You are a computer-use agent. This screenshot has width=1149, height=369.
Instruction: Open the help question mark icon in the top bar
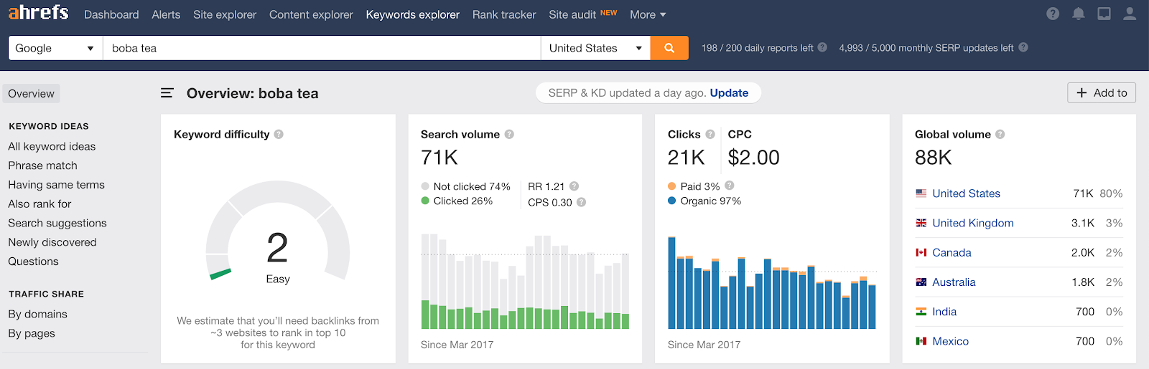coord(1053,14)
